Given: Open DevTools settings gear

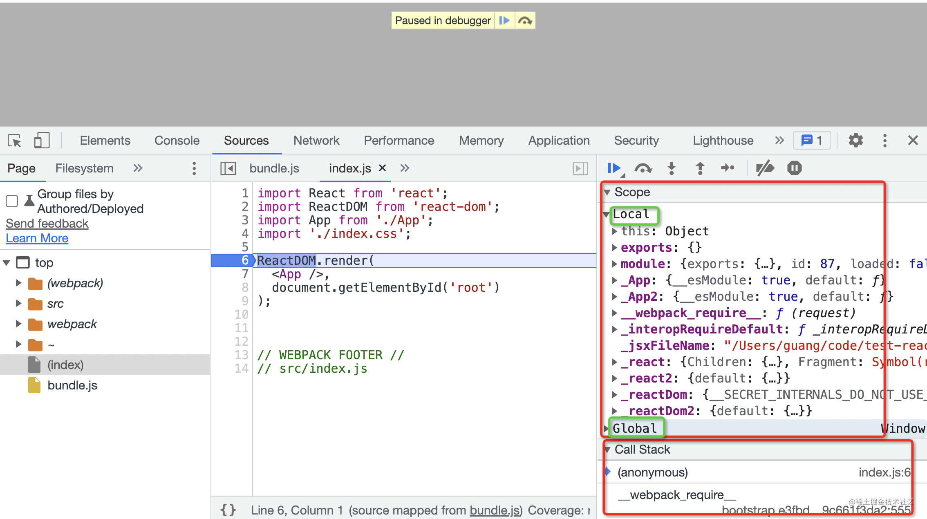Looking at the screenshot, I should point(855,141).
